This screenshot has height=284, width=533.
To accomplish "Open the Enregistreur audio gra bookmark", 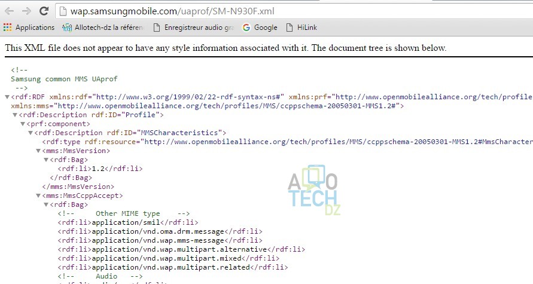I will [x=199, y=28].
